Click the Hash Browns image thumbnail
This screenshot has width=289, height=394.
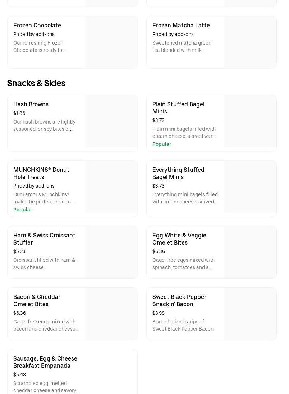(x=111, y=121)
